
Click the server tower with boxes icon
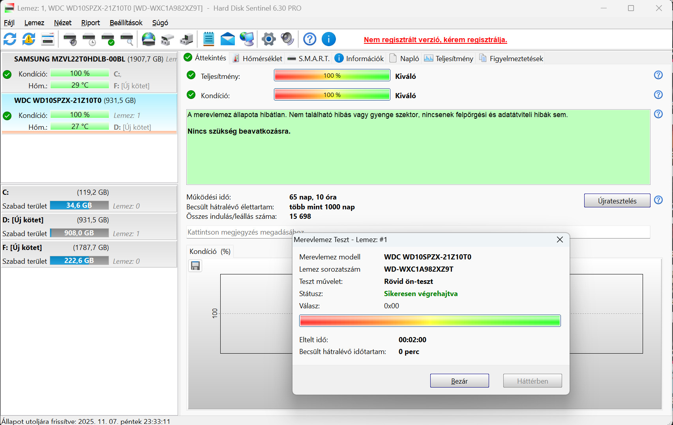(x=187, y=39)
